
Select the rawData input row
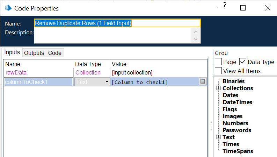tap(16, 72)
